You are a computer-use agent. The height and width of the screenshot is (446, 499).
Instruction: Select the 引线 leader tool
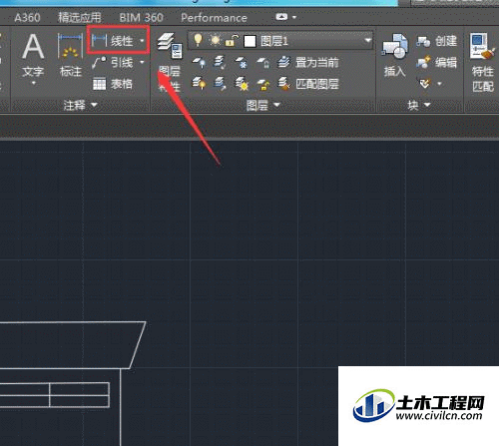click(x=112, y=62)
